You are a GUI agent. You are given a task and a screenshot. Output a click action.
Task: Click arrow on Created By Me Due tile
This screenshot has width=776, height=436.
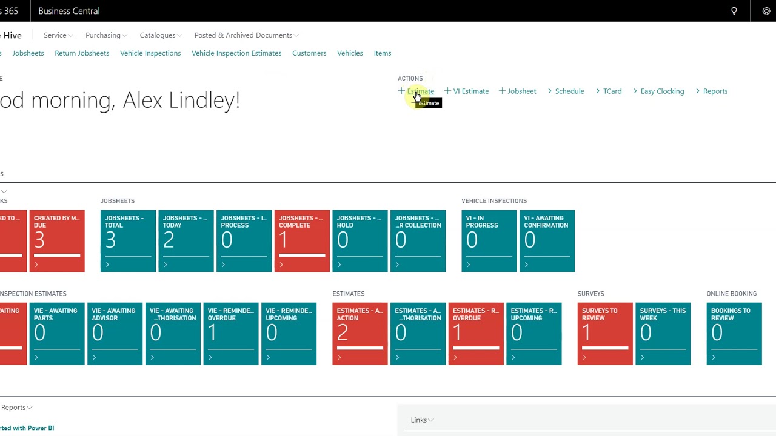pyautogui.click(x=36, y=265)
